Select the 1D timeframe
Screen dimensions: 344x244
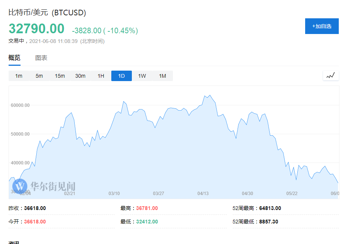[121, 75]
